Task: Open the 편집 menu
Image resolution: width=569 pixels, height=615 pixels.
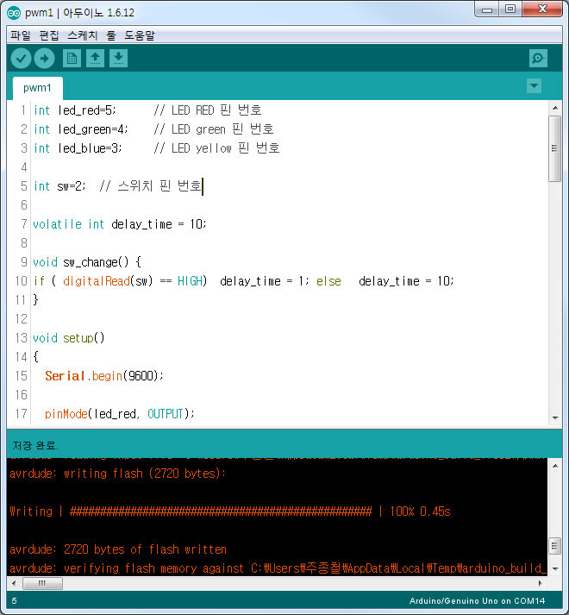Action: tap(49, 35)
